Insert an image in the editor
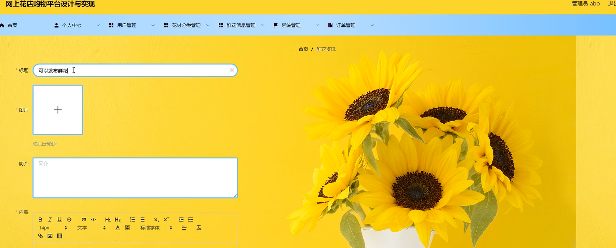The height and width of the screenshot is (248, 616). pyautogui.click(x=50, y=236)
